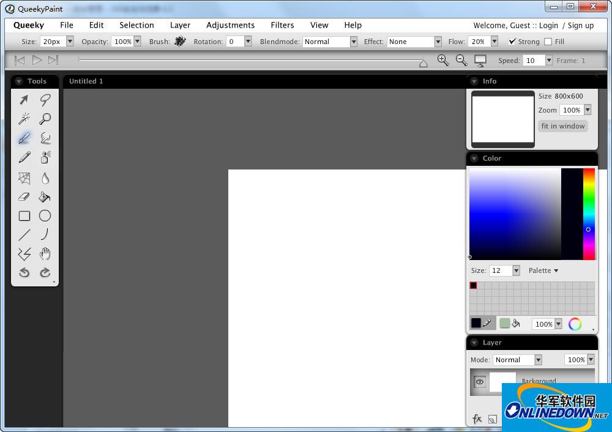Open the Speed dropdown
Viewport: 612px width, 432px height.
click(x=549, y=61)
